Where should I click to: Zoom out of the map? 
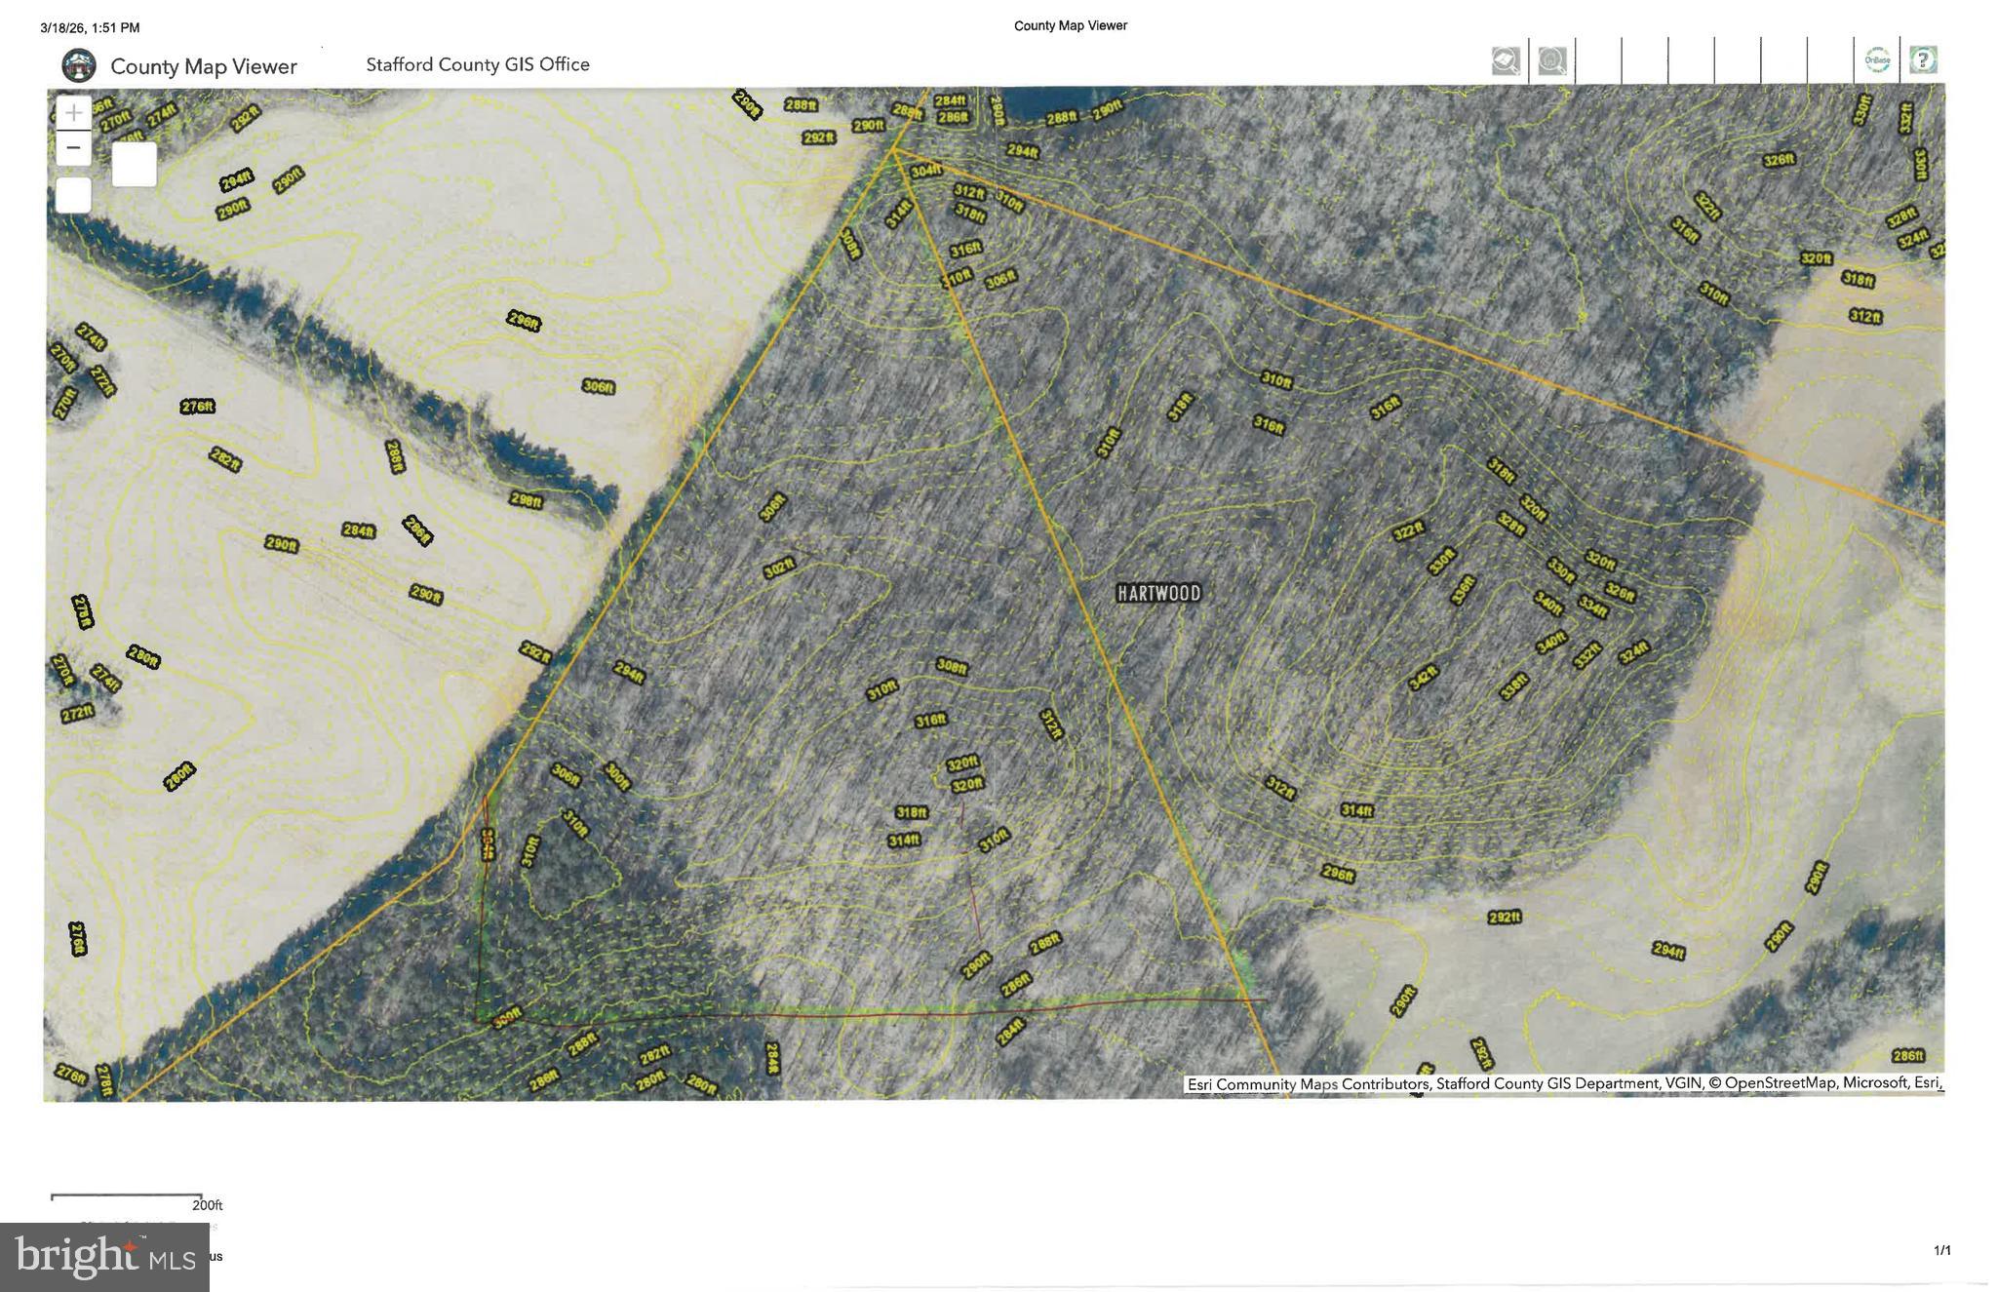point(74,148)
